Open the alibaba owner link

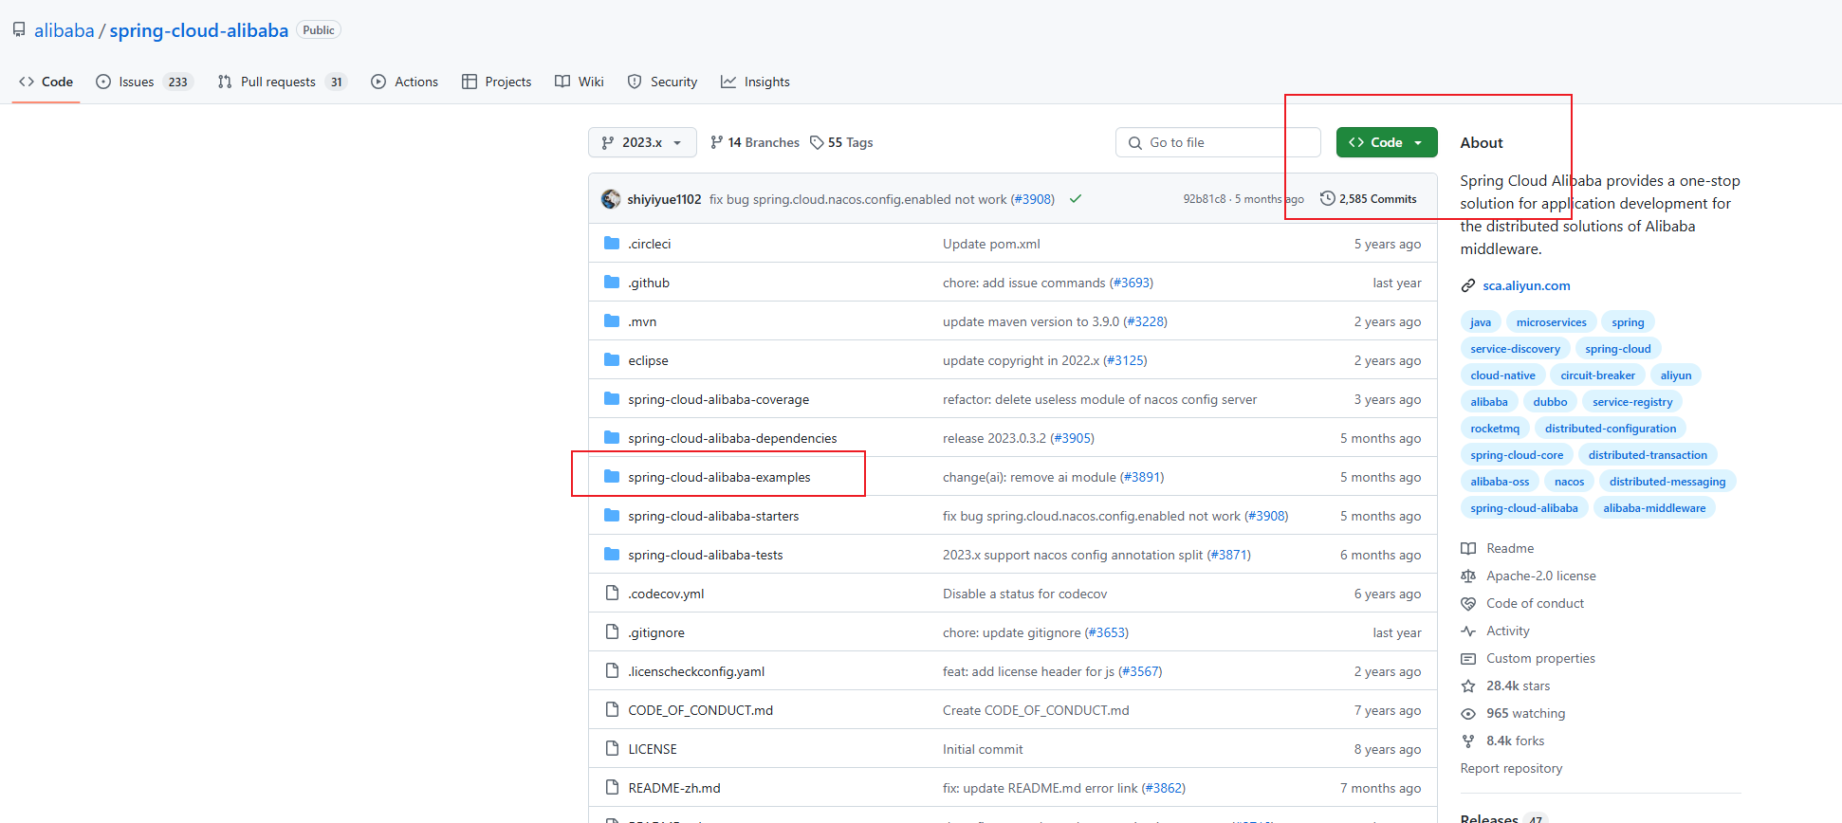pos(64,30)
